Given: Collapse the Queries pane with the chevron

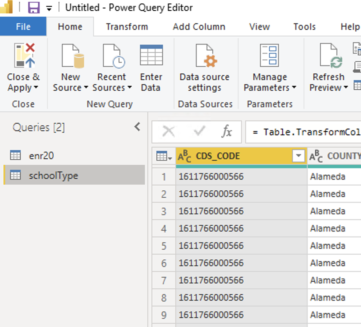Looking at the screenshot, I should point(137,126).
